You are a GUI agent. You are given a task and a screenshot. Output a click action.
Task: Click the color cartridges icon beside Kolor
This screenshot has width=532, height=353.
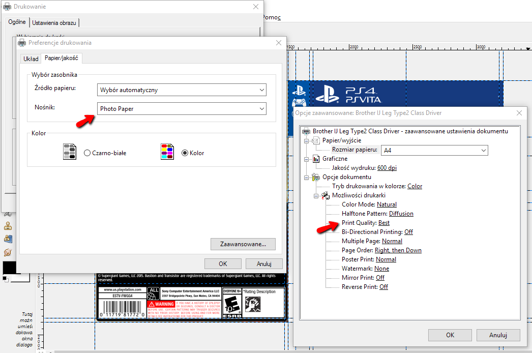(x=167, y=152)
